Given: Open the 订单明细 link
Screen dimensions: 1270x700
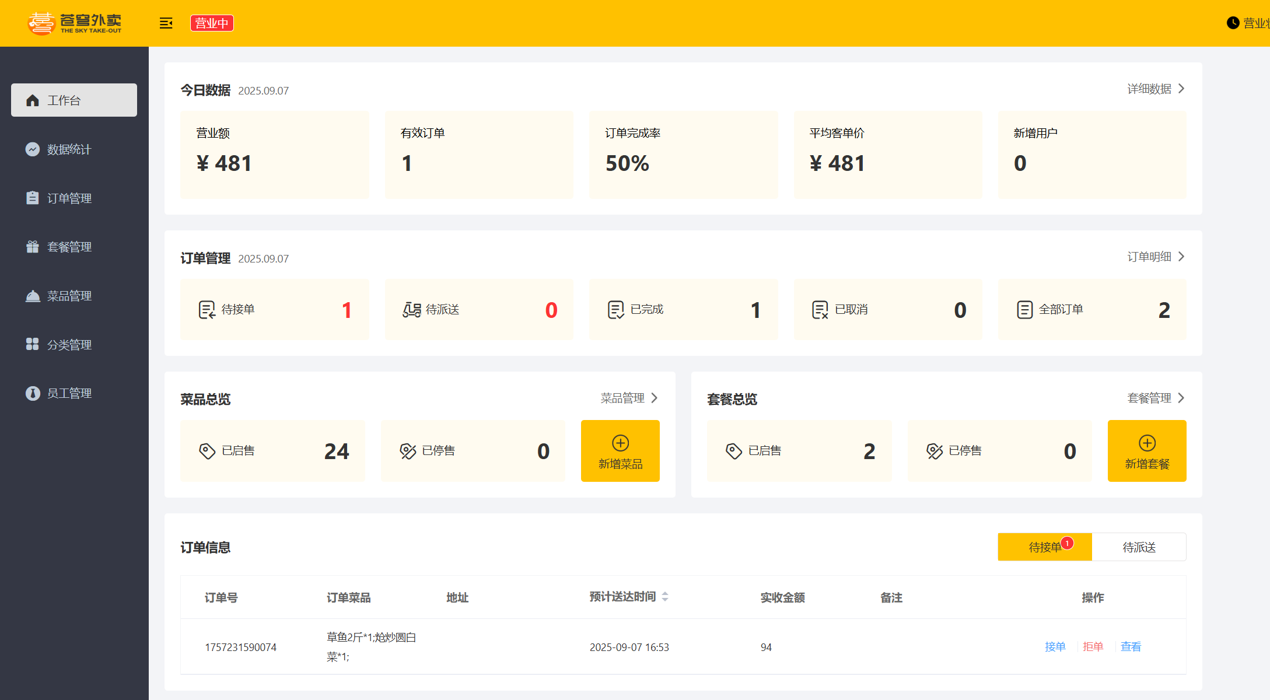Looking at the screenshot, I should (x=1149, y=257).
